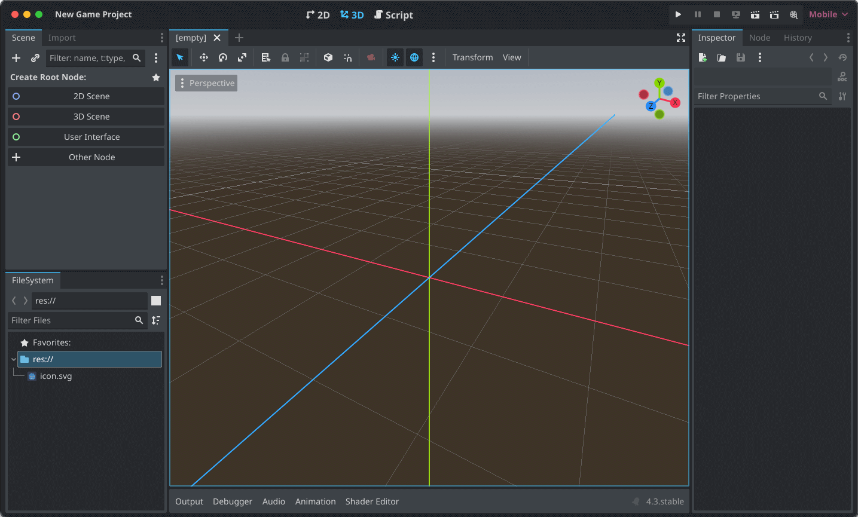The width and height of the screenshot is (858, 517).
Task: Add a new child node plus icon
Action: (16, 58)
